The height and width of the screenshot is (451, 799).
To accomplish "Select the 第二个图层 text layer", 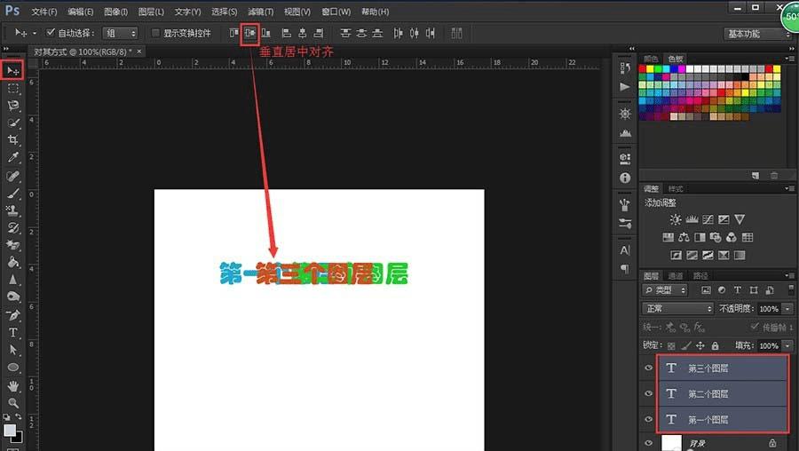I will [708, 393].
